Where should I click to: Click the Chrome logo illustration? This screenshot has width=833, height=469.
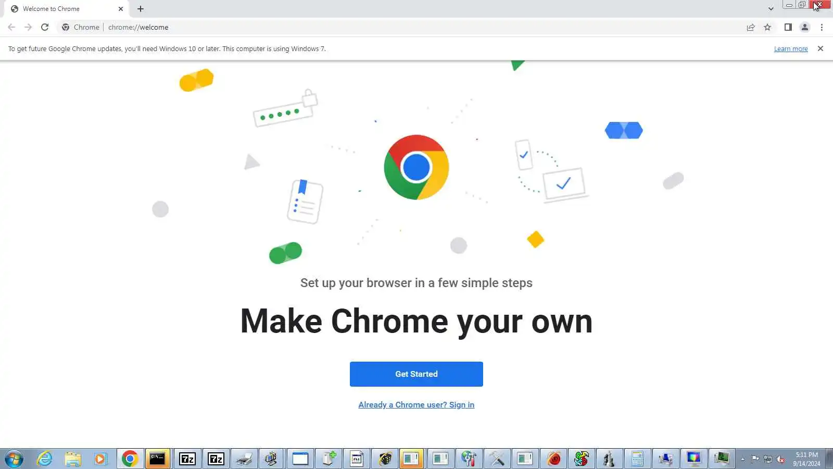[416, 167]
